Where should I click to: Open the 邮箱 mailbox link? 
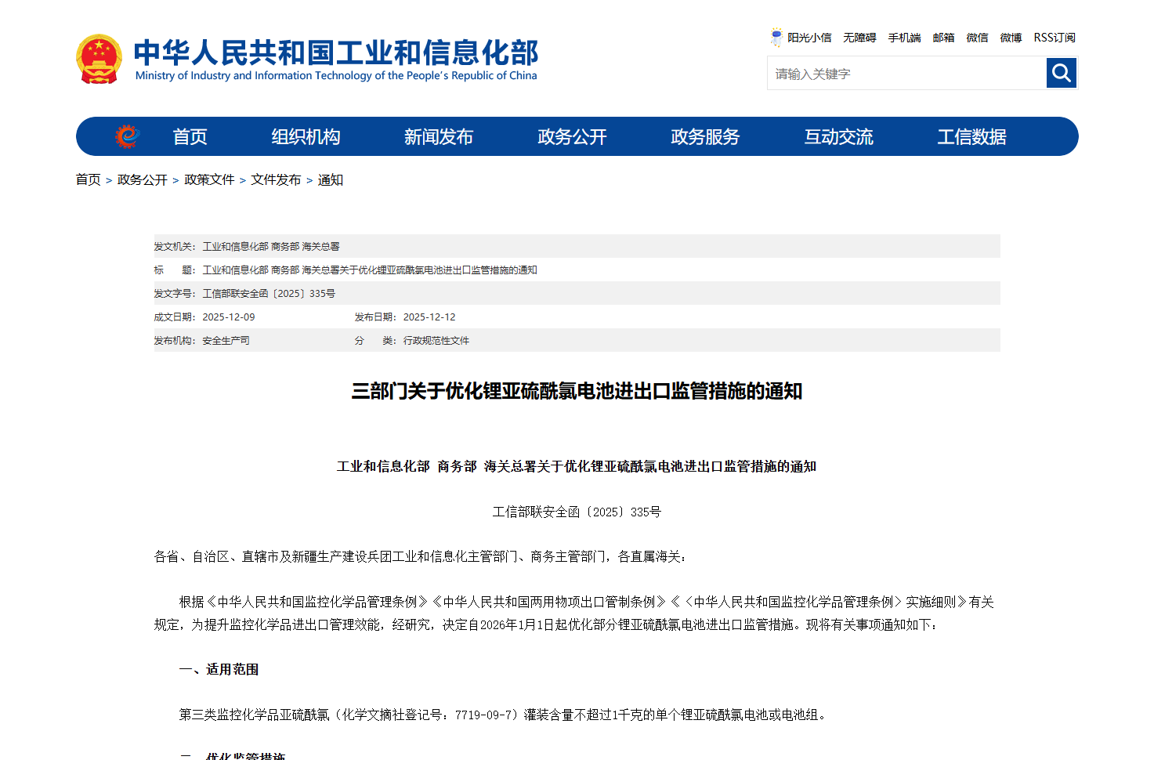(x=943, y=38)
